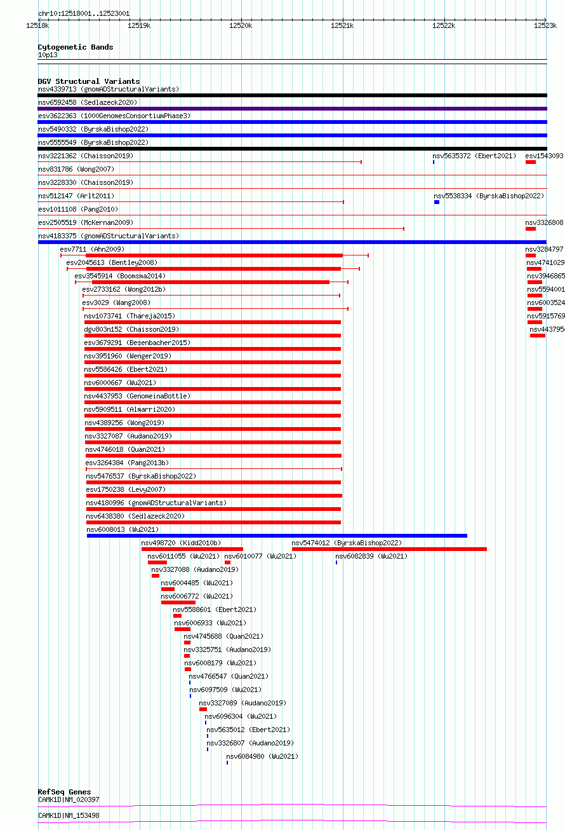
Task: Click nsv3327087 (Audano2019) label
Action: tap(128, 436)
